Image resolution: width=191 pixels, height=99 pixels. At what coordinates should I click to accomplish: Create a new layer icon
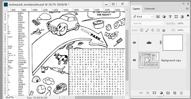coord(175,93)
